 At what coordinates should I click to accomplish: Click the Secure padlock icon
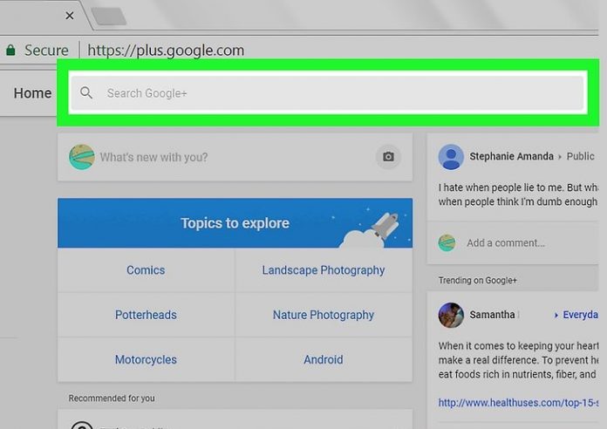point(10,50)
